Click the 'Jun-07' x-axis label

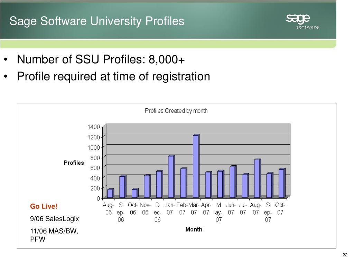tap(231, 209)
